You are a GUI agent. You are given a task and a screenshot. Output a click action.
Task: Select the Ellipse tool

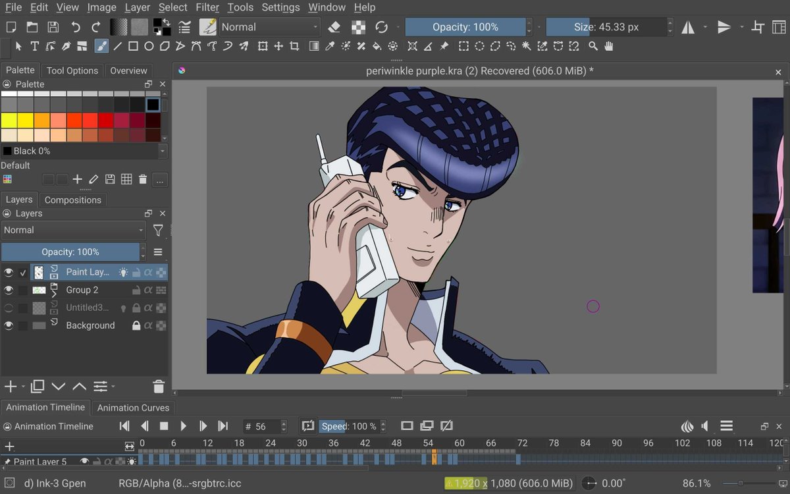pos(149,46)
